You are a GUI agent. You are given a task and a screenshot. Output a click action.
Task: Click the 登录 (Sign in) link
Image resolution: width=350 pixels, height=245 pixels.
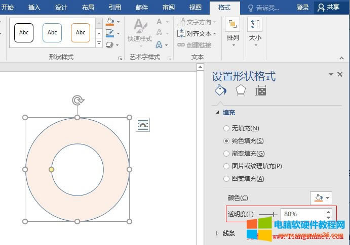pos(303,7)
